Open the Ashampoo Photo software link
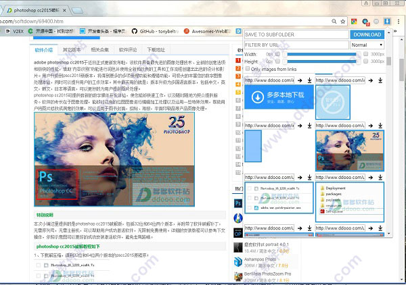The width and height of the screenshot is (406, 285). pyautogui.click(x=261, y=259)
